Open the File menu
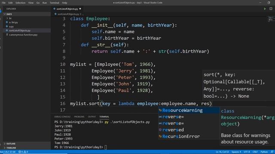 [x=3, y=3]
